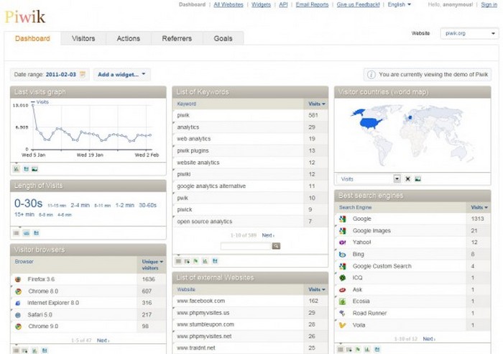
Task: Switch to the Visitors tab
Action: point(83,39)
